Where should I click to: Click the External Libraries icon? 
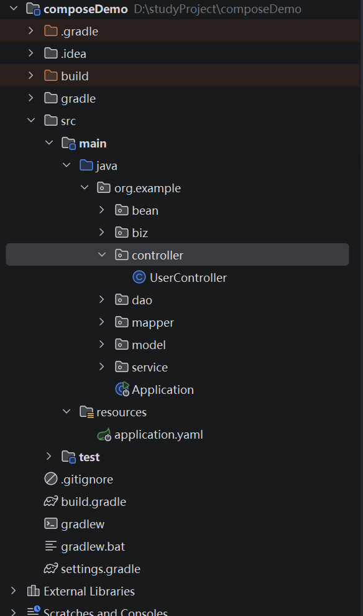pyautogui.click(x=34, y=591)
